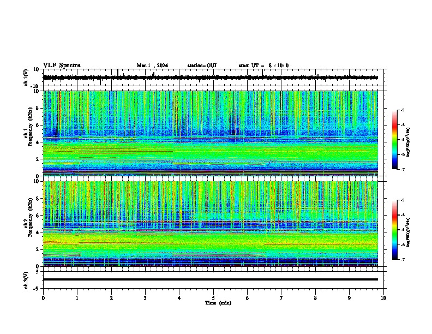The width and height of the screenshot is (432, 334).
Task: Click the time axis tick label "4"
Action: click(179, 298)
